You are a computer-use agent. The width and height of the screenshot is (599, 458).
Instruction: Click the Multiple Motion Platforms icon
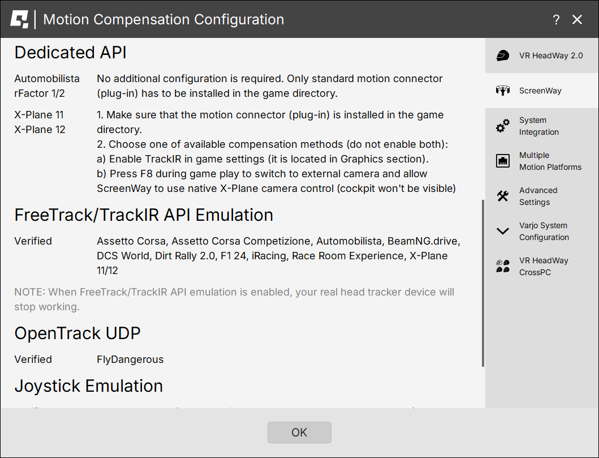pyautogui.click(x=502, y=161)
